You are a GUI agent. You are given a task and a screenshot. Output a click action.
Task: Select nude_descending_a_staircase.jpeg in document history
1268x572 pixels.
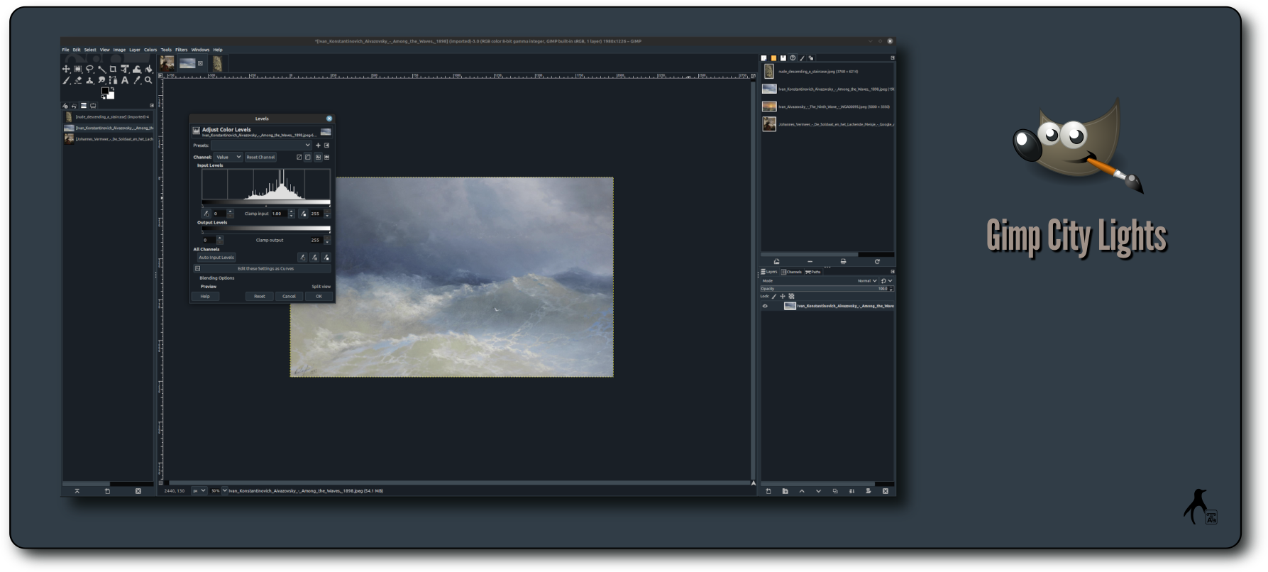pyautogui.click(x=827, y=72)
